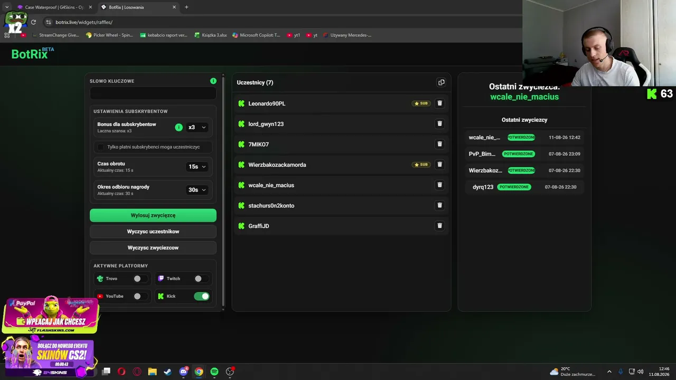Close the BotRix Losowania tab
This screenshot has height=380, width=676.
coord(174,7)
